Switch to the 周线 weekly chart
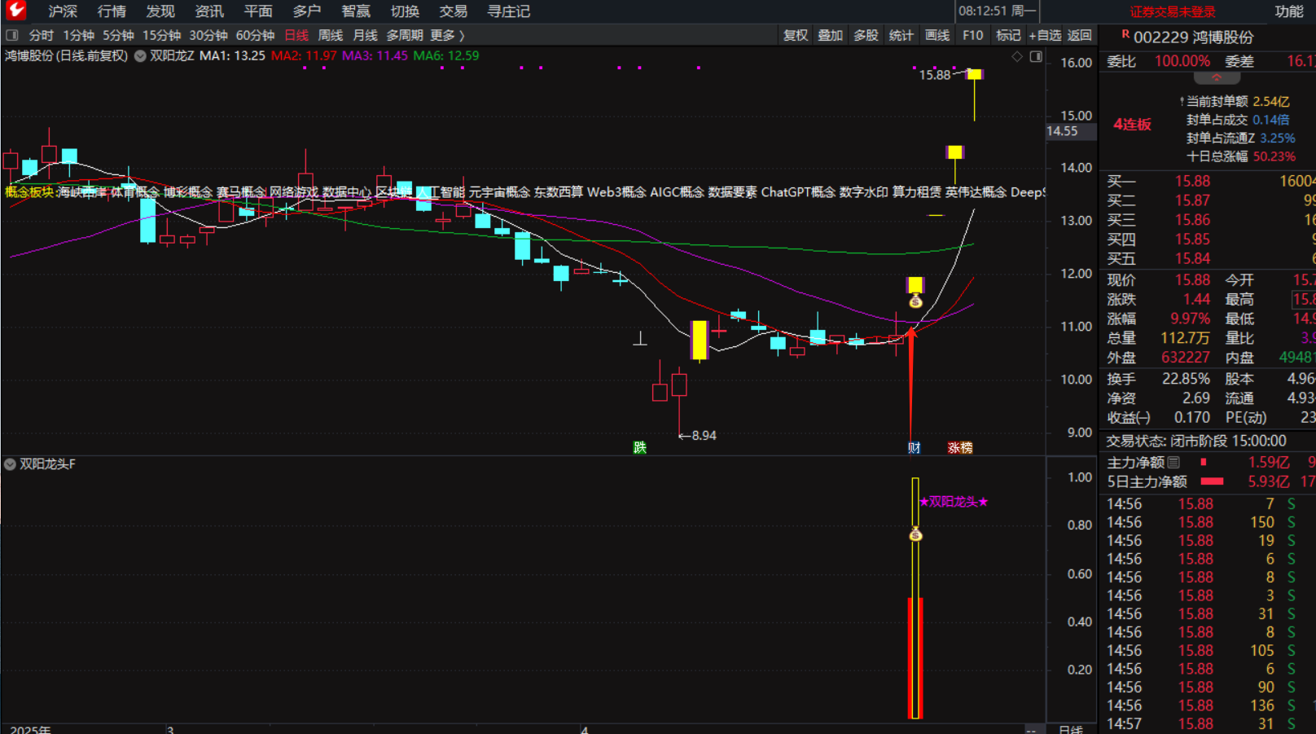1316x734 pixels. [x=330, y=35]
